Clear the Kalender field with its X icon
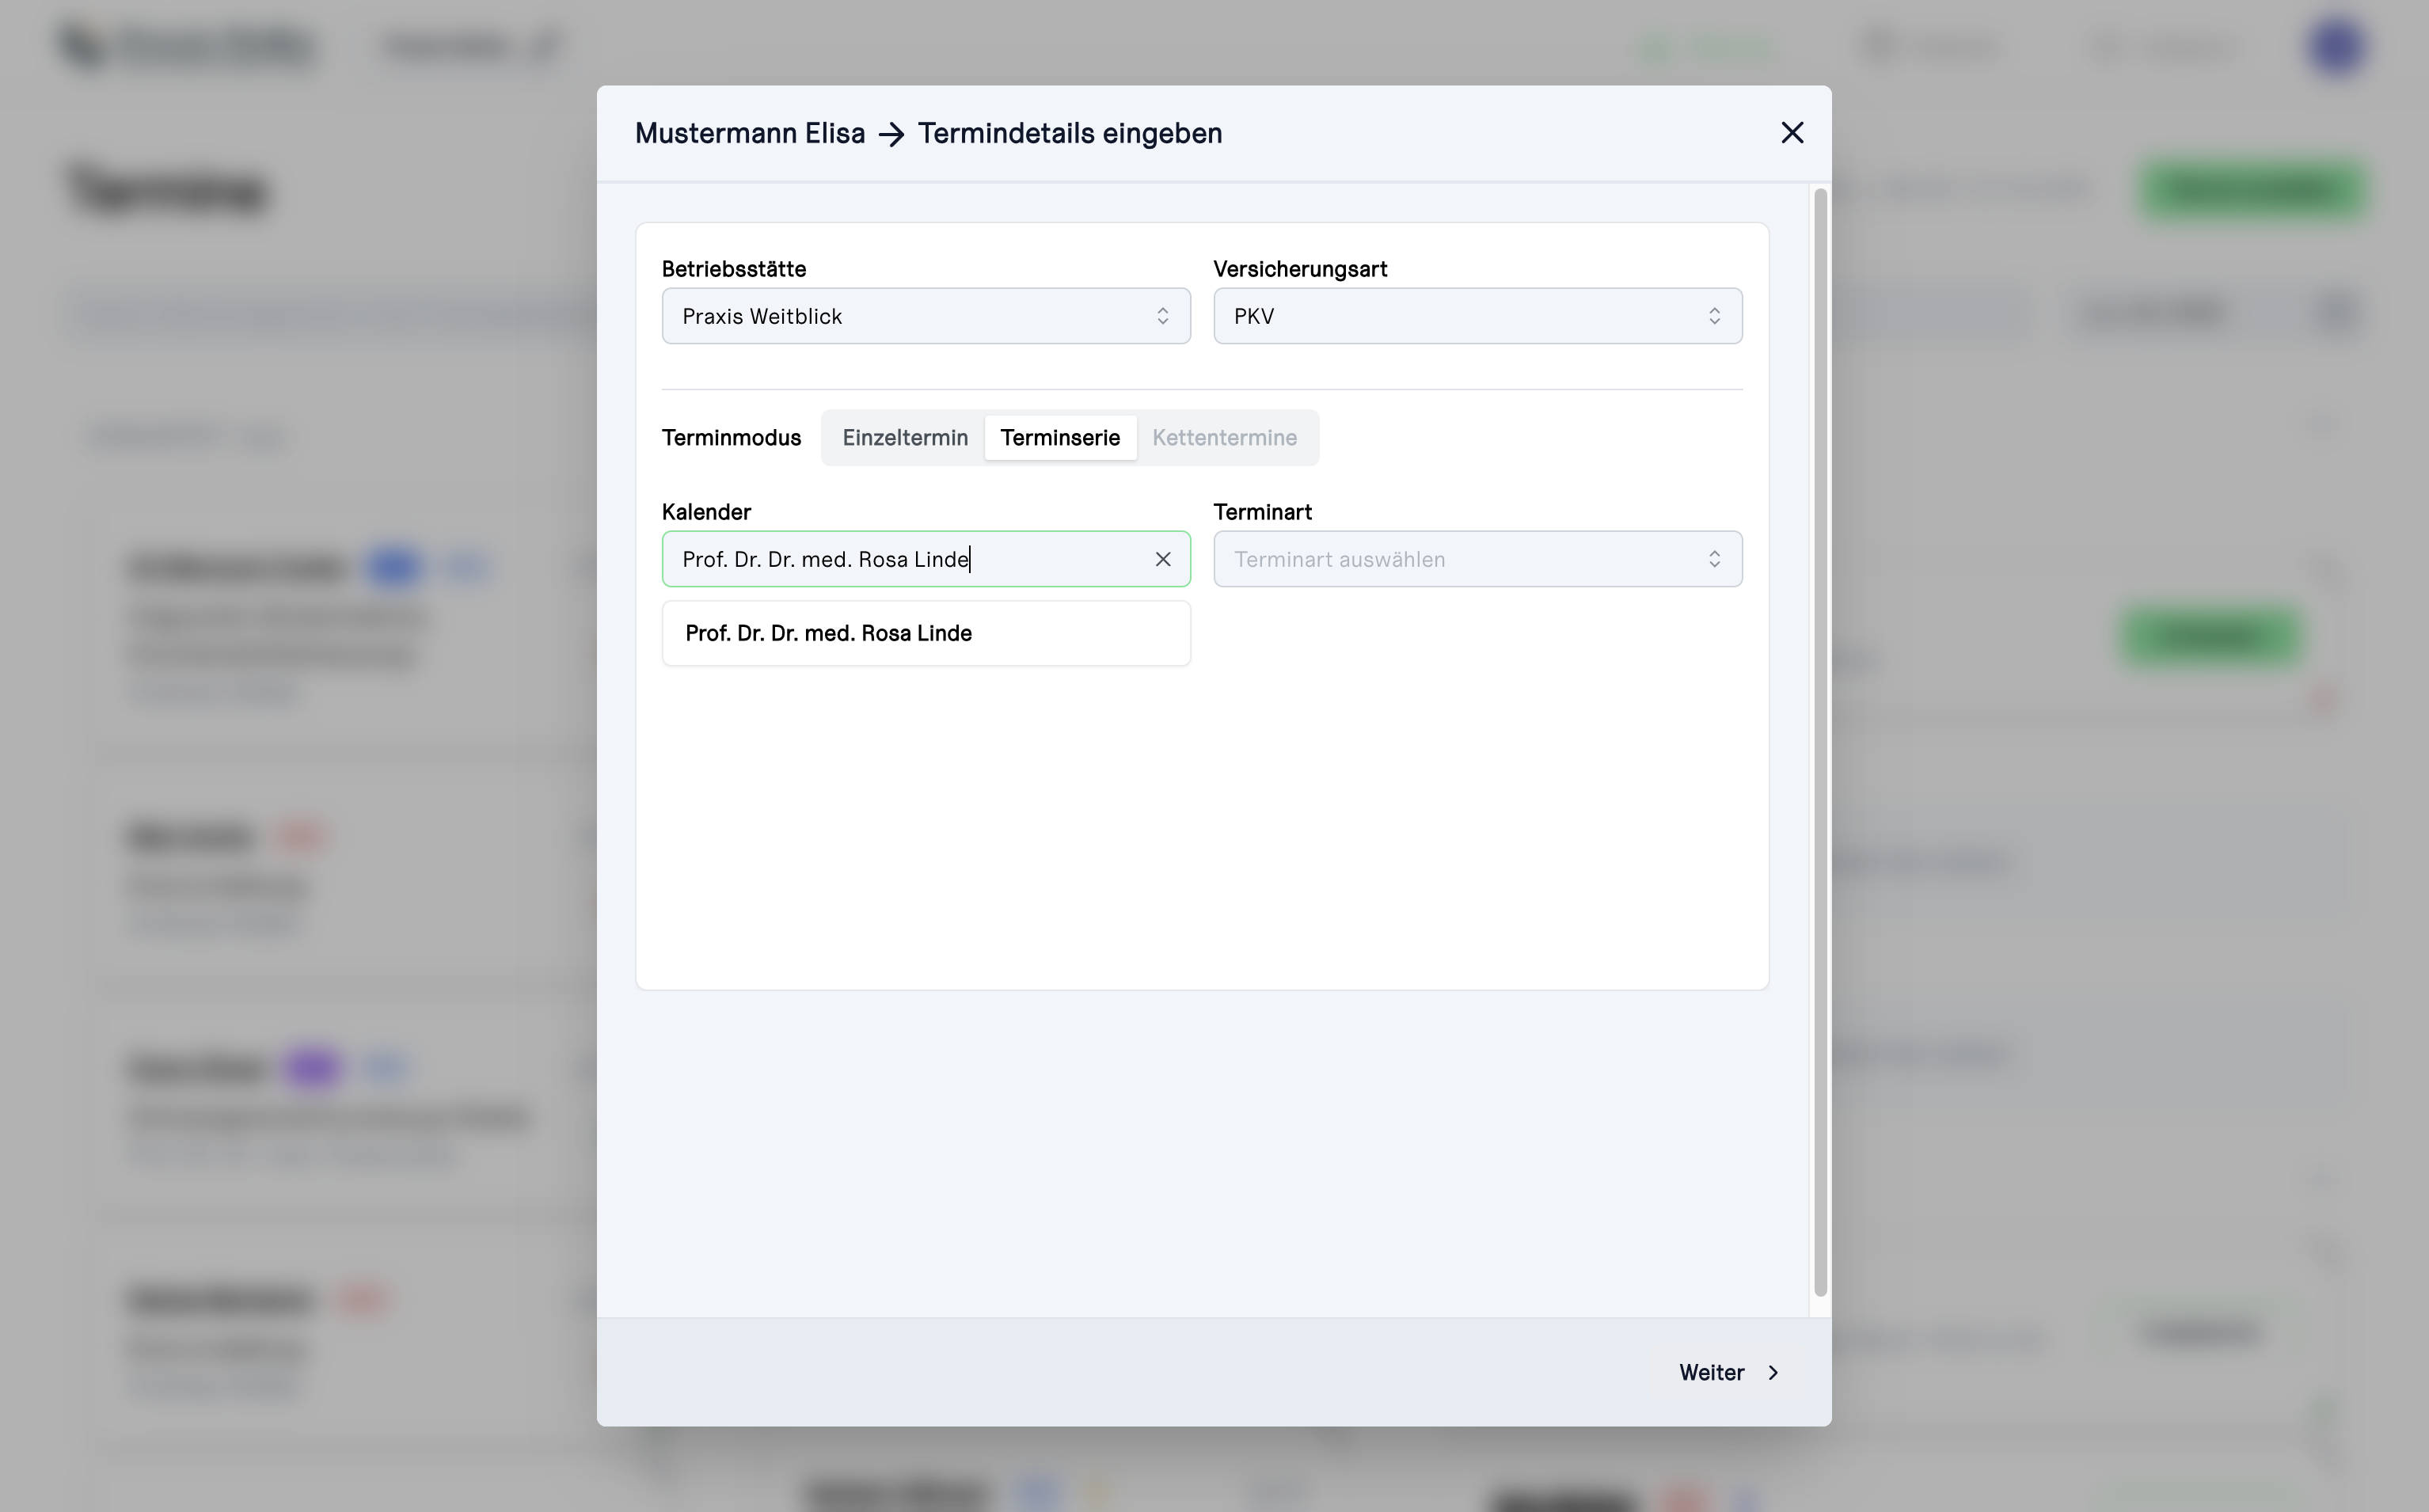 coord(1162,559)
